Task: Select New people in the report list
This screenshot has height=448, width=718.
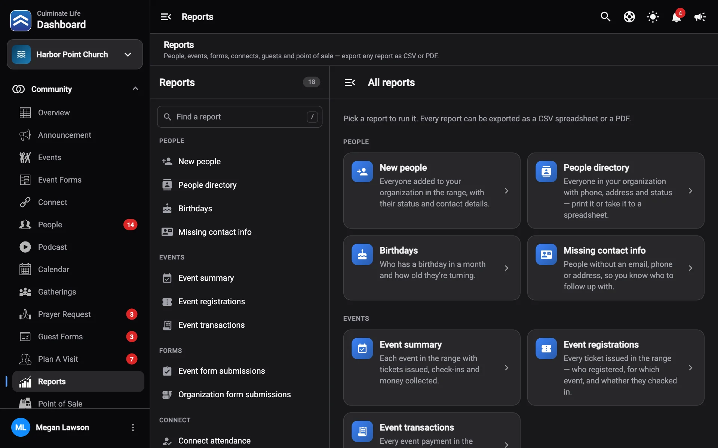Action: [240, 162]
